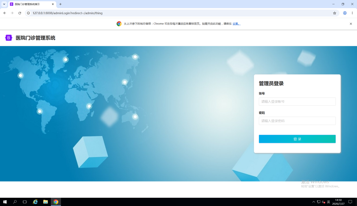The height and width of the screenshot is (206, 357).
Task: Open Chrome profile avatar icon
Action: coord(345,13)
